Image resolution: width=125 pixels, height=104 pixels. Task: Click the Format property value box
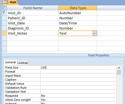coord(78,72)
